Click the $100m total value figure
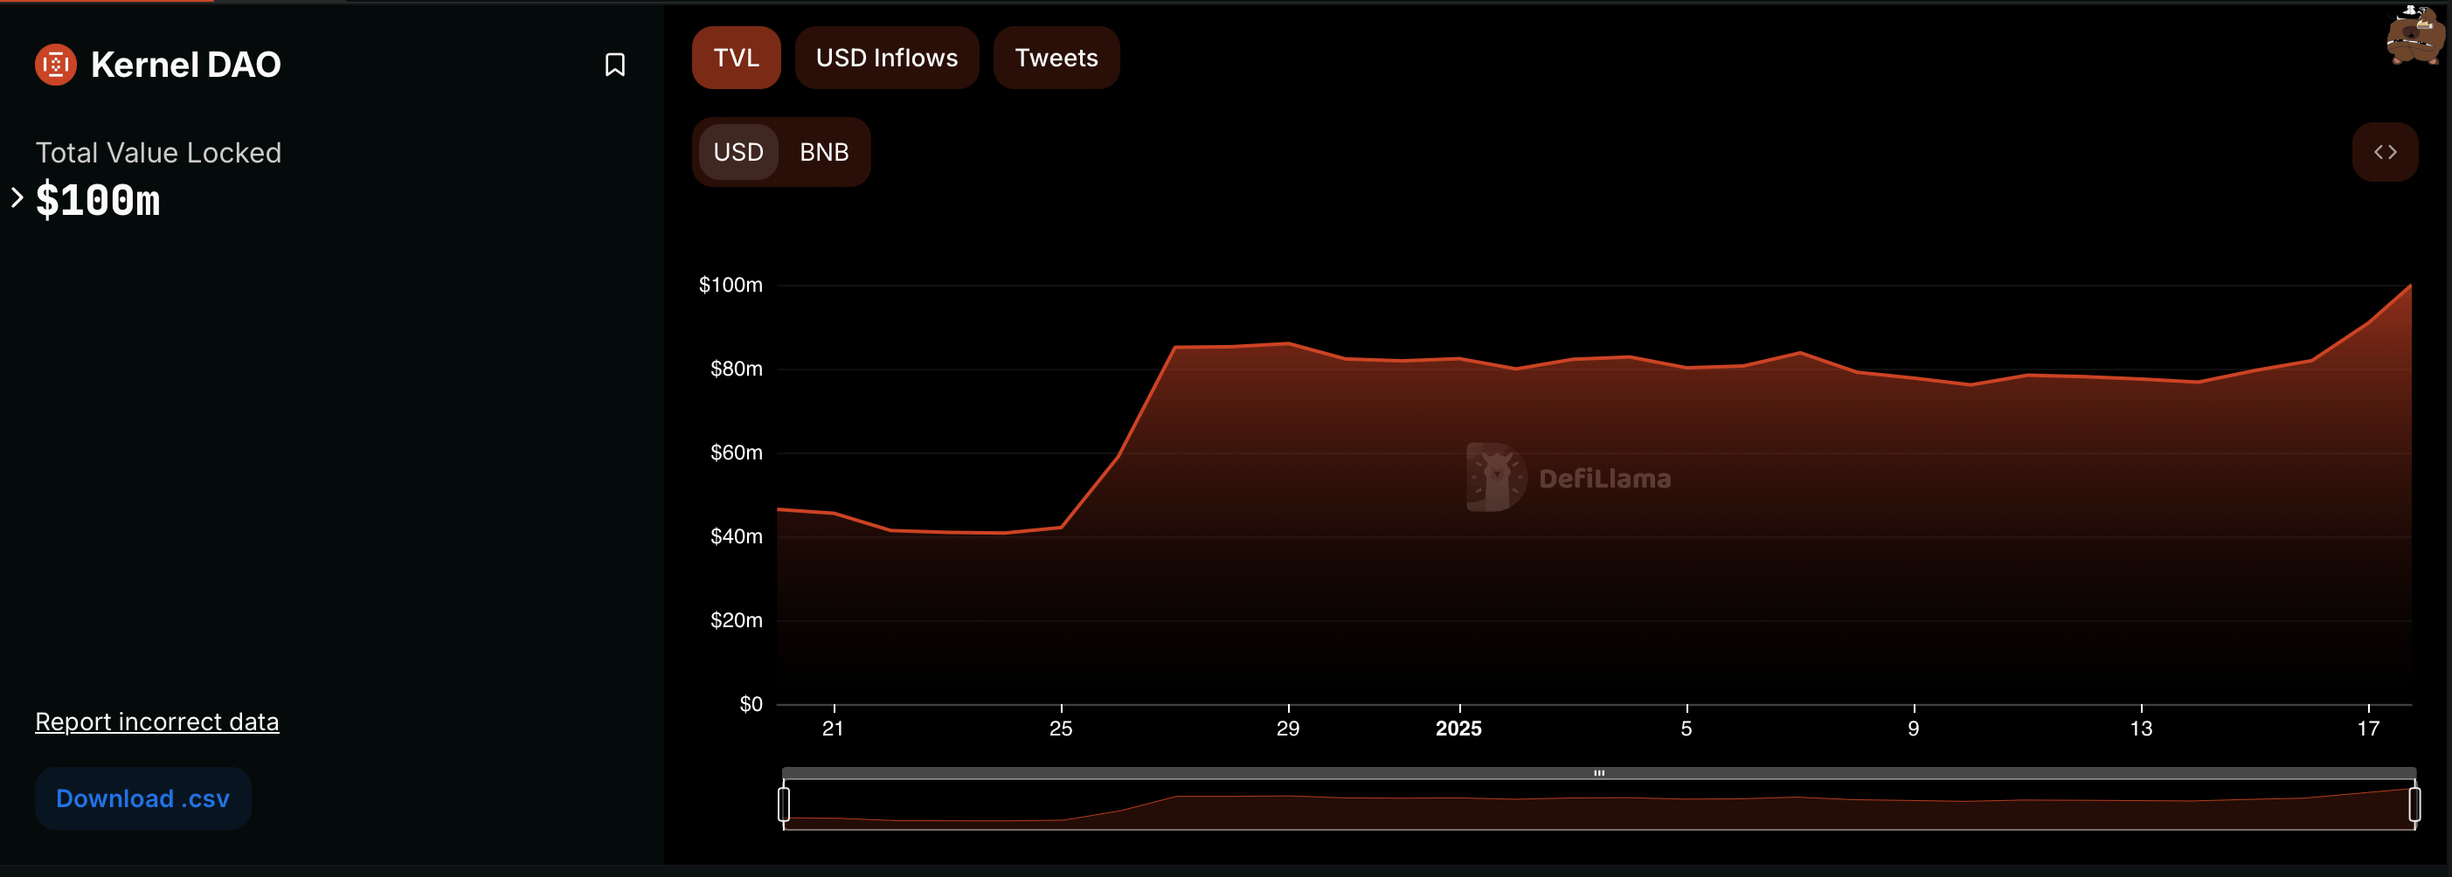This screenshot has width=2452, height=877. pos(98,201)
